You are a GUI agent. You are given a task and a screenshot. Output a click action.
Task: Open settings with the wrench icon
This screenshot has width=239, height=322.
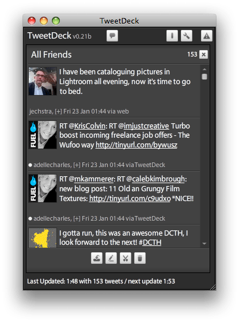coord(186,36)
